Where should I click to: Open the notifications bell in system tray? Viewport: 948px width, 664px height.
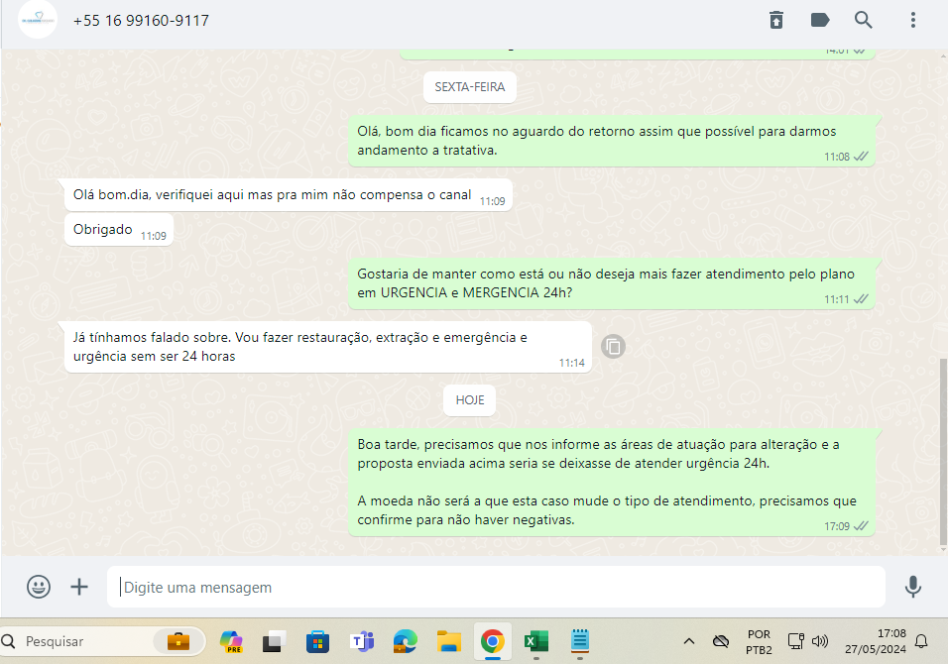coord(921,641)
